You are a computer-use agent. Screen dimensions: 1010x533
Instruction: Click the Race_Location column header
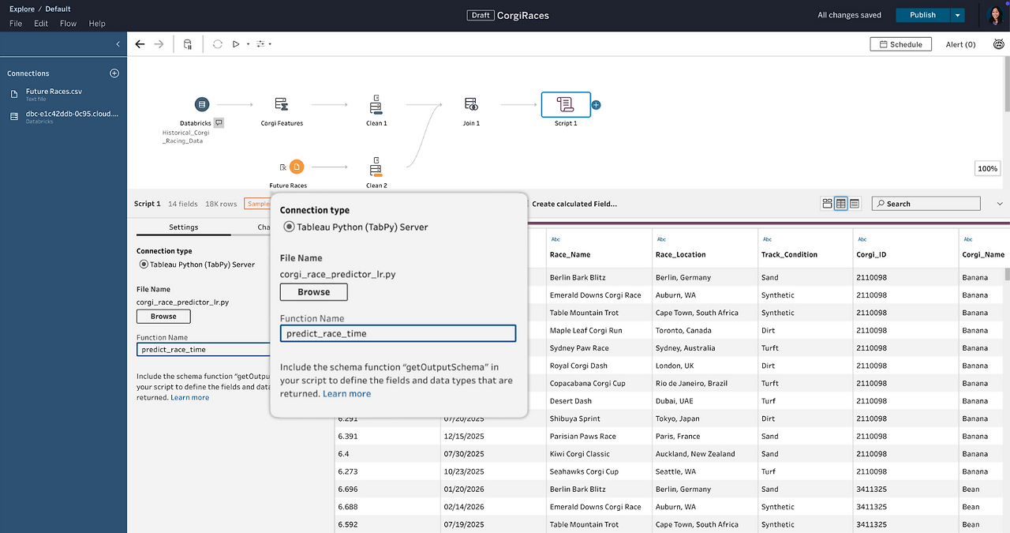[x=680, y=254]
